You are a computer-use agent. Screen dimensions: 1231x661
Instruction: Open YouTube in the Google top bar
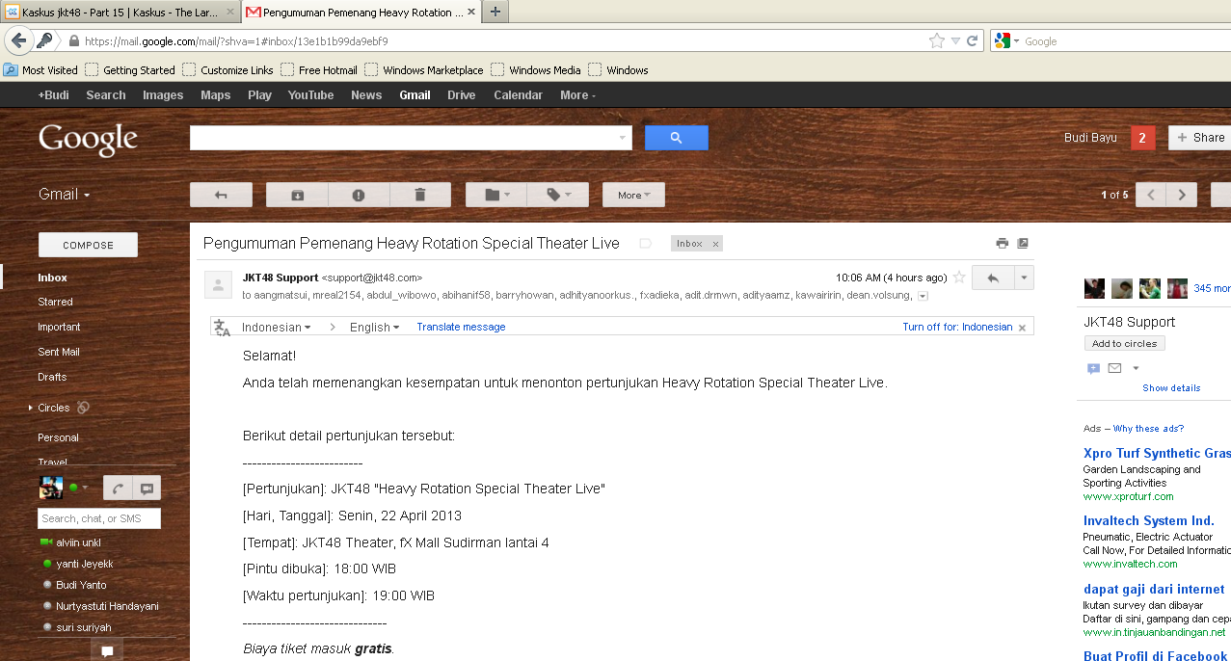310,95
